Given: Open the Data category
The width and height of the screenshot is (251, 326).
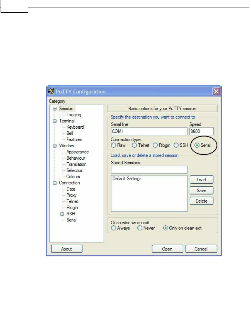Looking at the screenshot, I should [x=71, y=189].
